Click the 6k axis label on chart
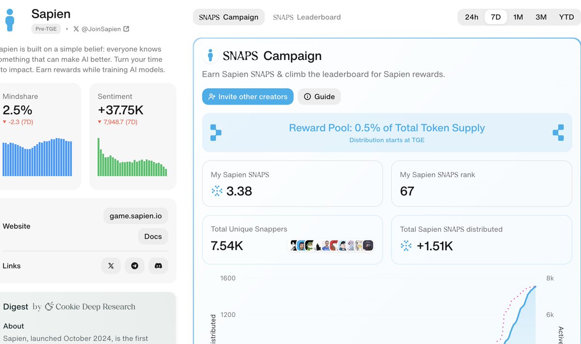Viewport: 581px width, 344px height. (550, 314)
